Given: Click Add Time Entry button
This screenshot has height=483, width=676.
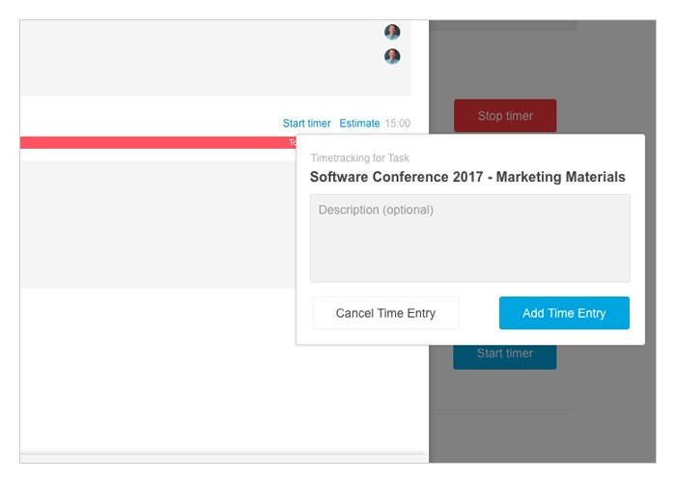Looking at the screenshot, I should [564, 313].
